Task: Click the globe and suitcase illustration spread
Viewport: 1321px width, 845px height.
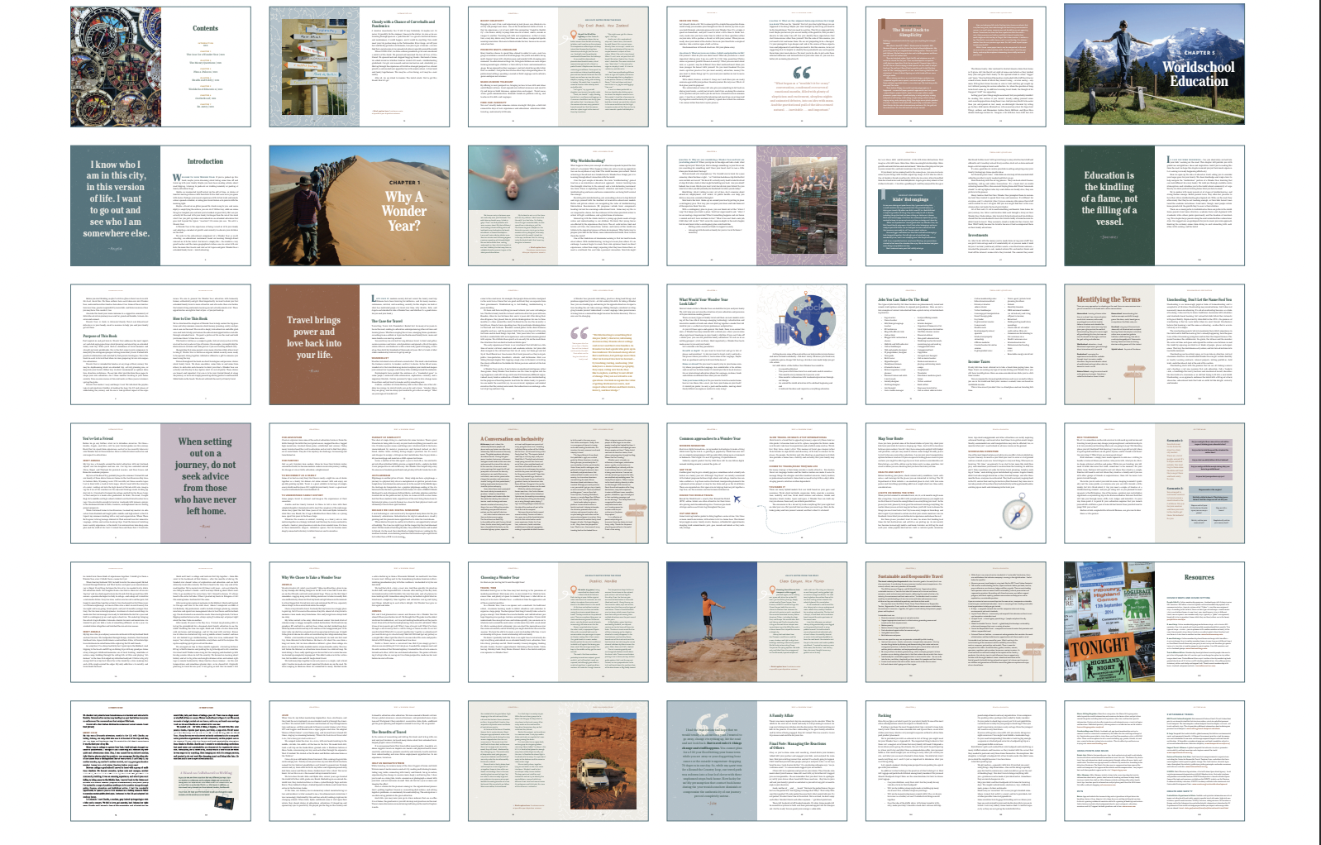Action: pyautogui.click(x=757, y=345)
